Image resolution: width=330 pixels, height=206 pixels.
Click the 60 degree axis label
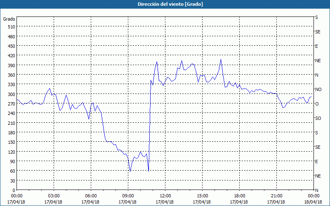[x=13, y=171]
